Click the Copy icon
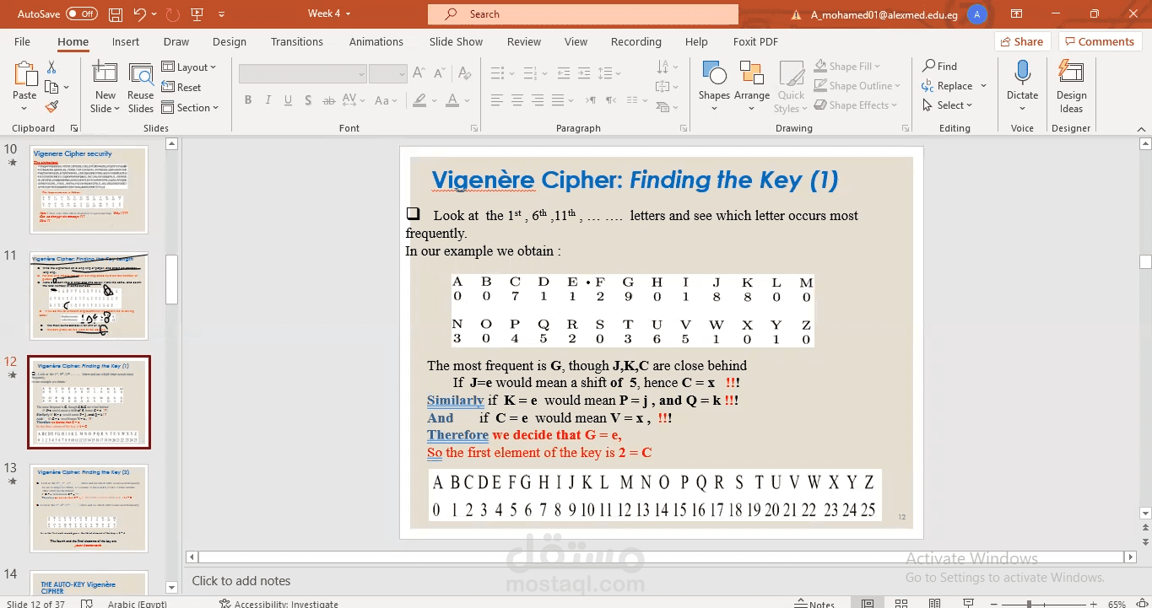The width and height of the screenshot is (1152, 608). pyautogui.click(x=51, y=87)
